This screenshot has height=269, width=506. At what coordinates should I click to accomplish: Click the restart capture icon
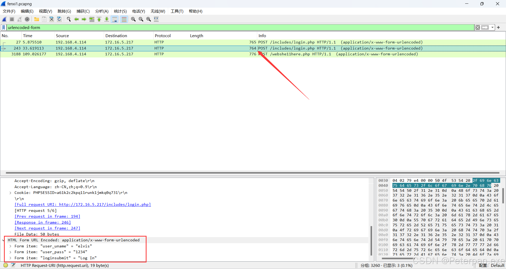[x=20, y=19]
